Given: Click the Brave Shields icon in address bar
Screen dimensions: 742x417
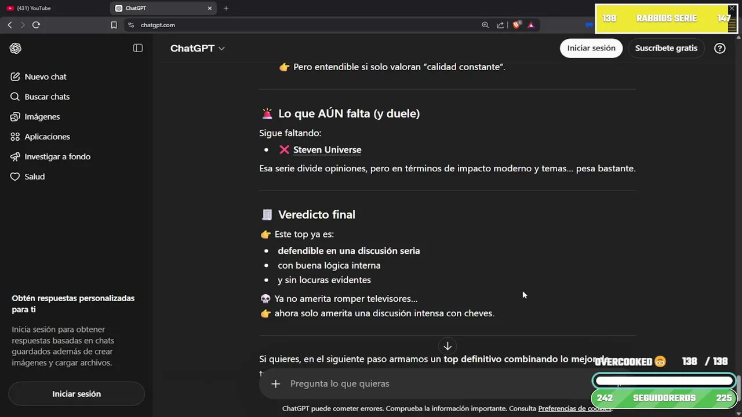Looking at the screenshot, I should pyautogui.click(x=517, y=25).
